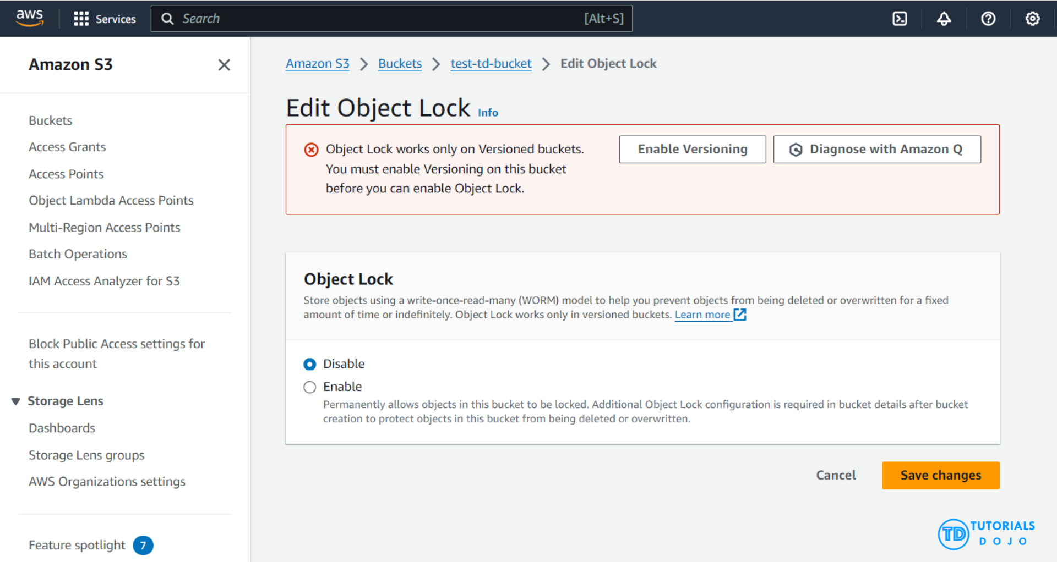Open Multi-Region Access Points
Image resolution: width=1057 pixels, height=562 pixels.
point(105,228)
